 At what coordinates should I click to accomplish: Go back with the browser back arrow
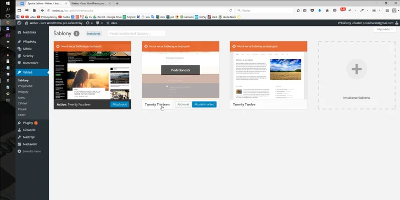(43, 10)
